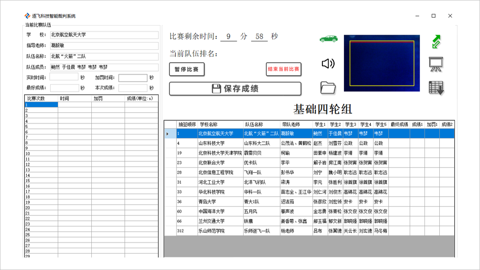
Task: Select the 华北科技学院 cell
Action: coord(220,192)
